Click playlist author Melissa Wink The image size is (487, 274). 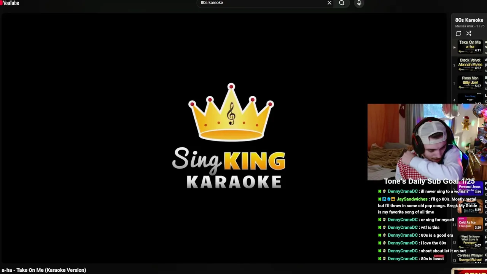click(x=464, y=26)
